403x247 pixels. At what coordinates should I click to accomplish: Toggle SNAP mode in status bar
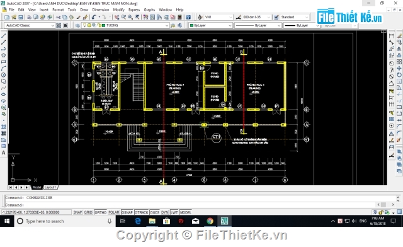tap(77, 212)
